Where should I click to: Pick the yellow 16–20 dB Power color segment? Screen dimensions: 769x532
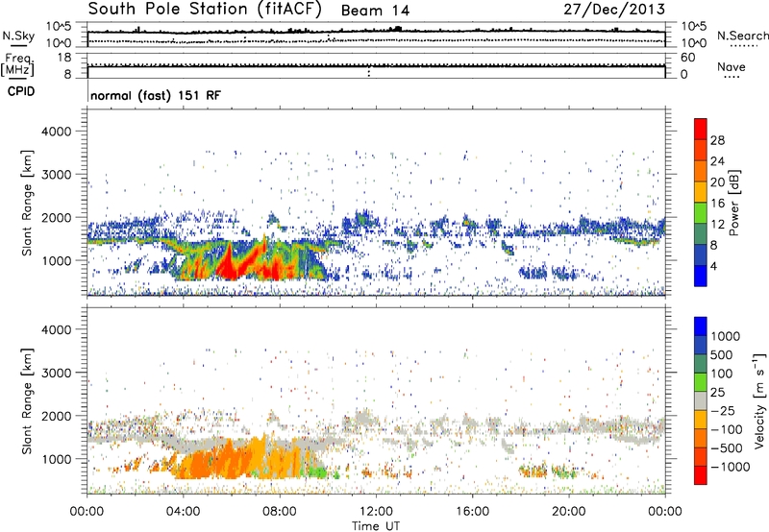tap(701, 192)
